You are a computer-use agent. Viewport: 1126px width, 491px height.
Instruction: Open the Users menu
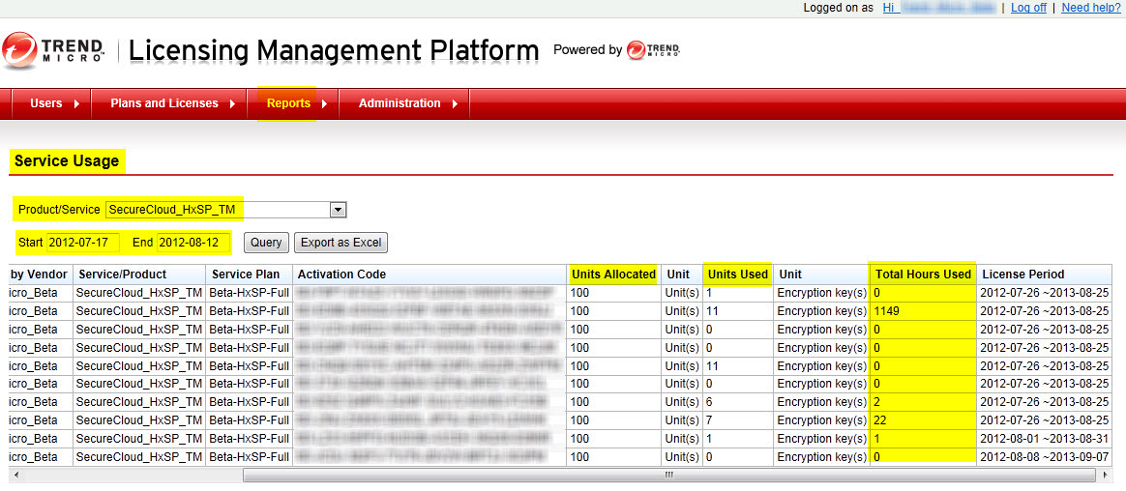click(x=45, y=103)
